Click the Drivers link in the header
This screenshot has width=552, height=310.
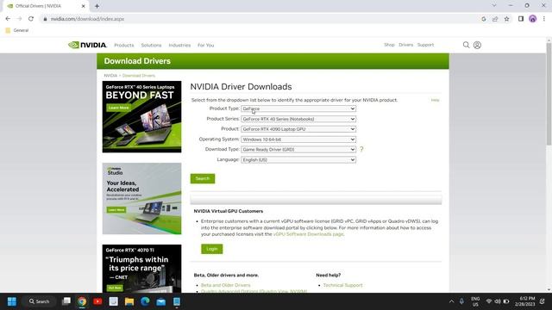click(405, 45)
